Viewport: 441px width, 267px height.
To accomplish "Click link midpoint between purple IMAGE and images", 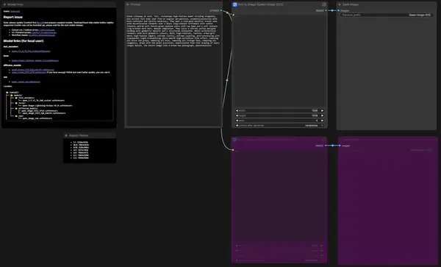I will tap(332, 146).
